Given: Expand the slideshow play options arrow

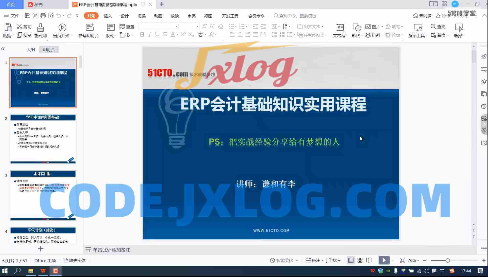Looking at the screenshot, I should pos(392,260).
